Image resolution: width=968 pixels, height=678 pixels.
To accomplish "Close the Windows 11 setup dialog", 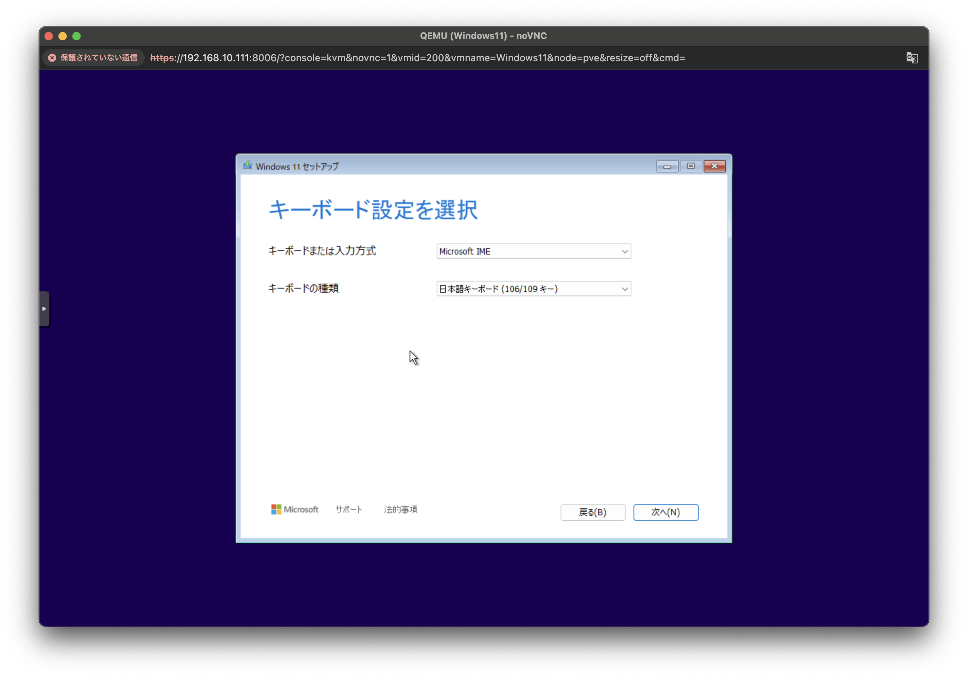I will coord(714,166).
